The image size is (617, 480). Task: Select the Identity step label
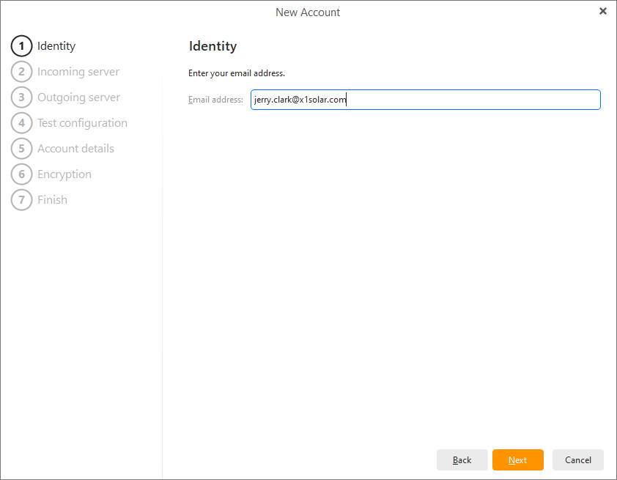[x=56, y=46]
